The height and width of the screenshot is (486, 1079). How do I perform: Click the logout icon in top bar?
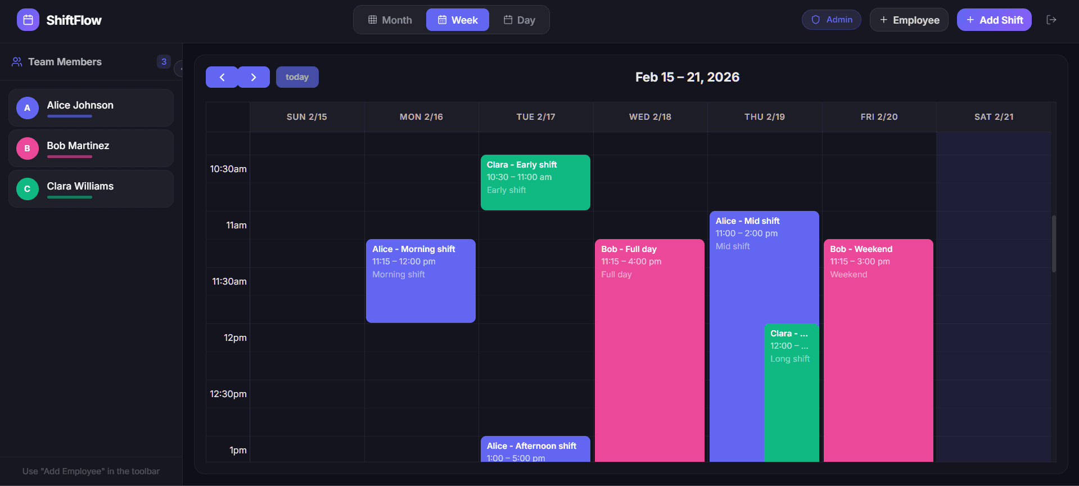[1051, 20]
